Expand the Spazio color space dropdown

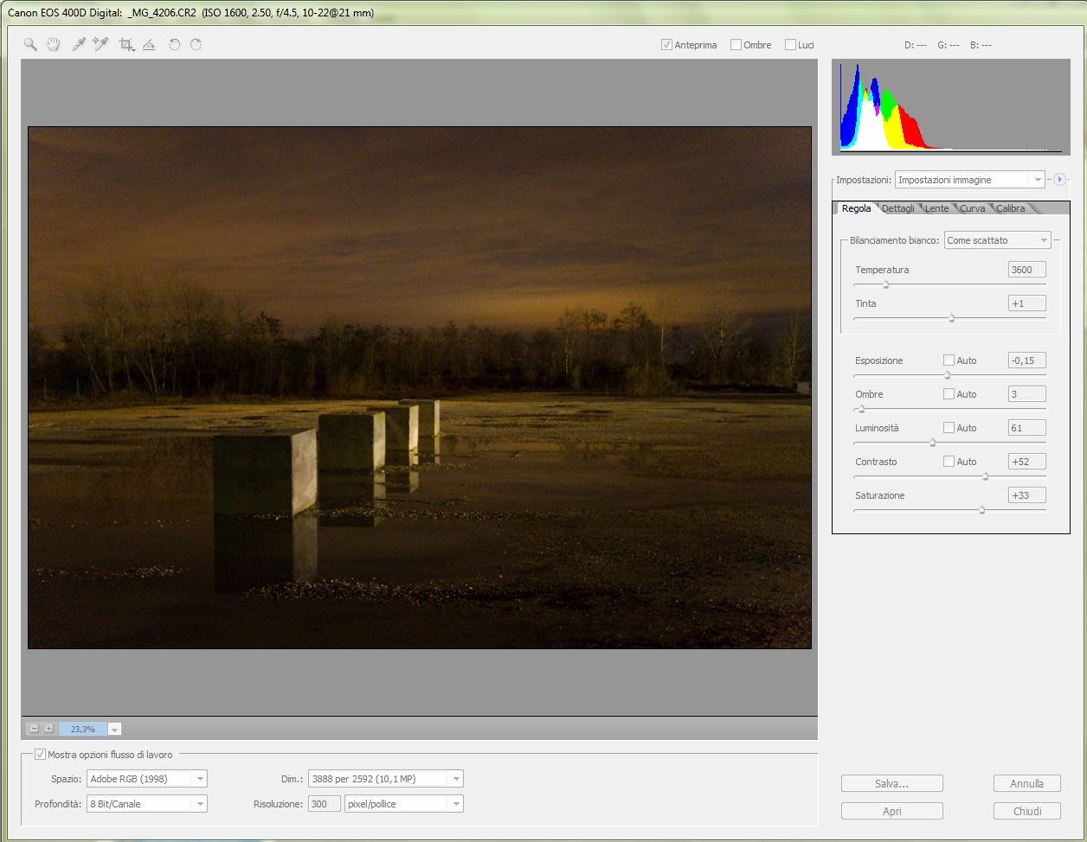pos(147,779)
